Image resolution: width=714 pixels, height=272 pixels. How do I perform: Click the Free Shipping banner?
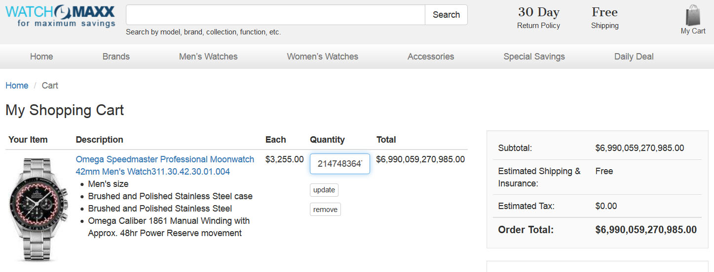point(604,18)
